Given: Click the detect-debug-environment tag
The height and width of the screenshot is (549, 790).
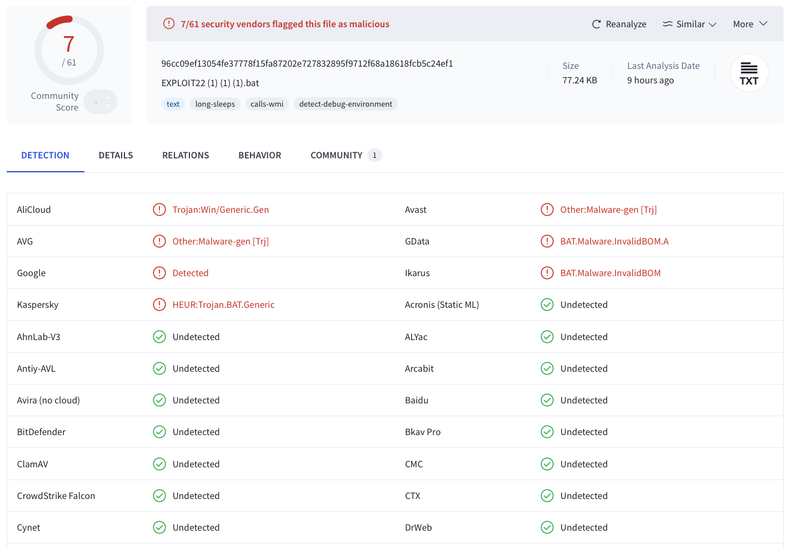Looking at the screenshot, I should [346, 104].
